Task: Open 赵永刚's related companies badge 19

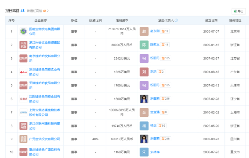Action: 165,32
